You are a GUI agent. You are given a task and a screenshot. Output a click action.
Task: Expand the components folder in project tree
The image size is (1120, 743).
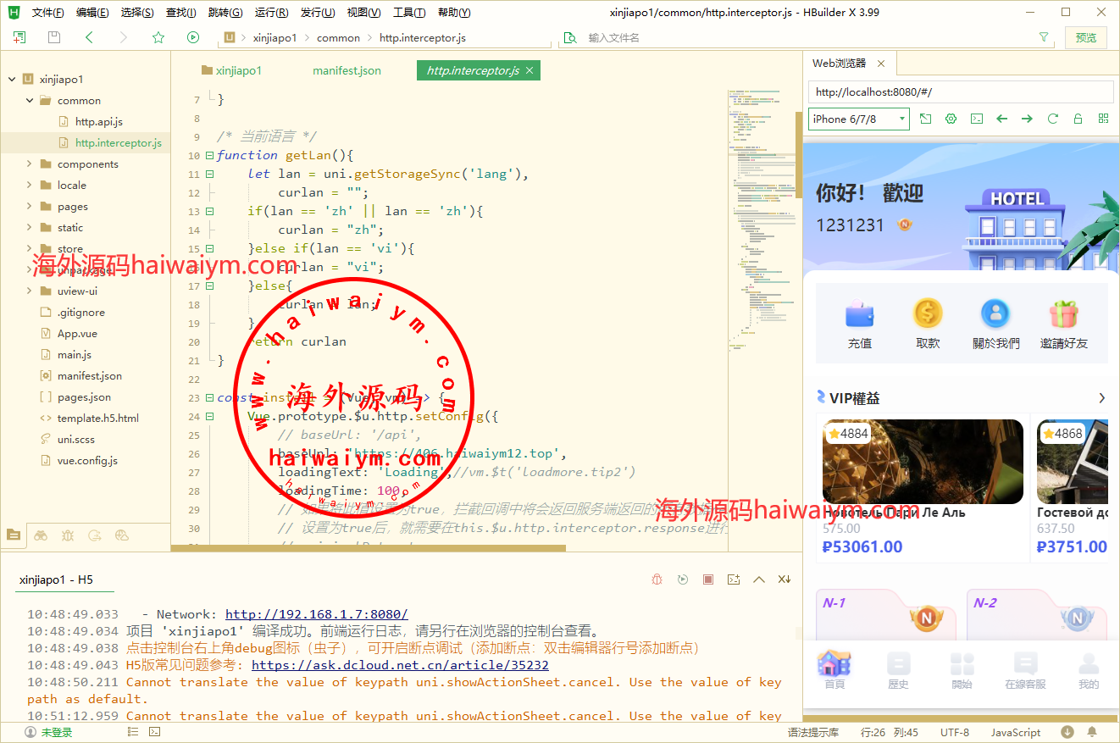click(x=30, y=164)
